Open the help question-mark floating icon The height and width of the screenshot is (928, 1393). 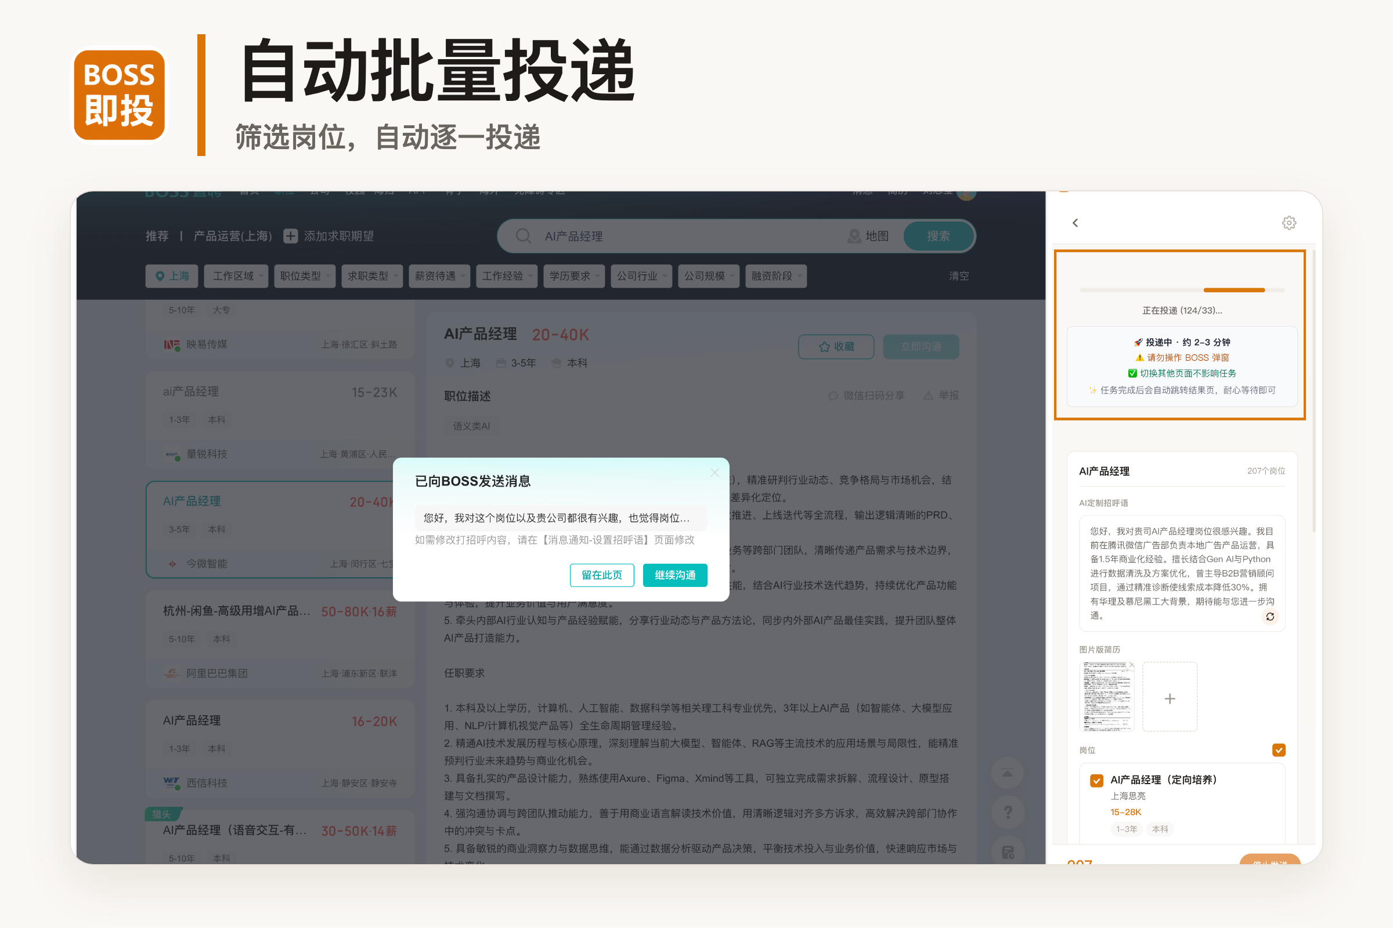[x=1008, y=813]
